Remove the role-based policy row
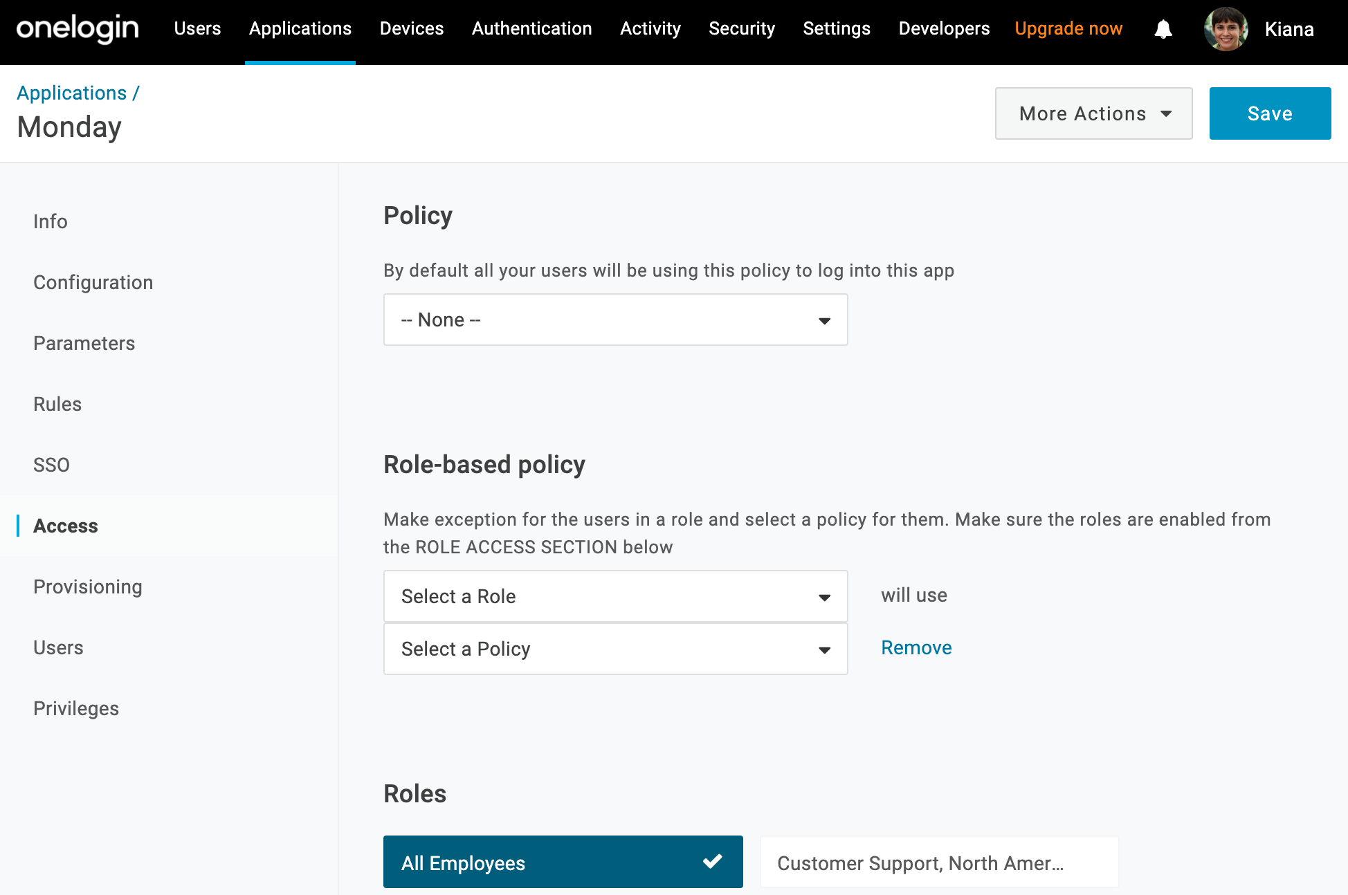Image resolution: width=1348 pixels, height=895 pixels. (x=916, y=647)
